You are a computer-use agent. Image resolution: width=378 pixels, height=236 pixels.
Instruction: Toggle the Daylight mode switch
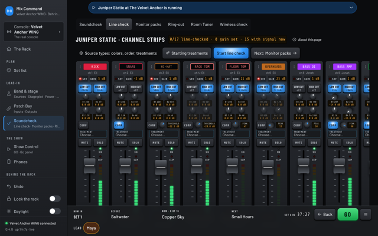coord(55,211)
